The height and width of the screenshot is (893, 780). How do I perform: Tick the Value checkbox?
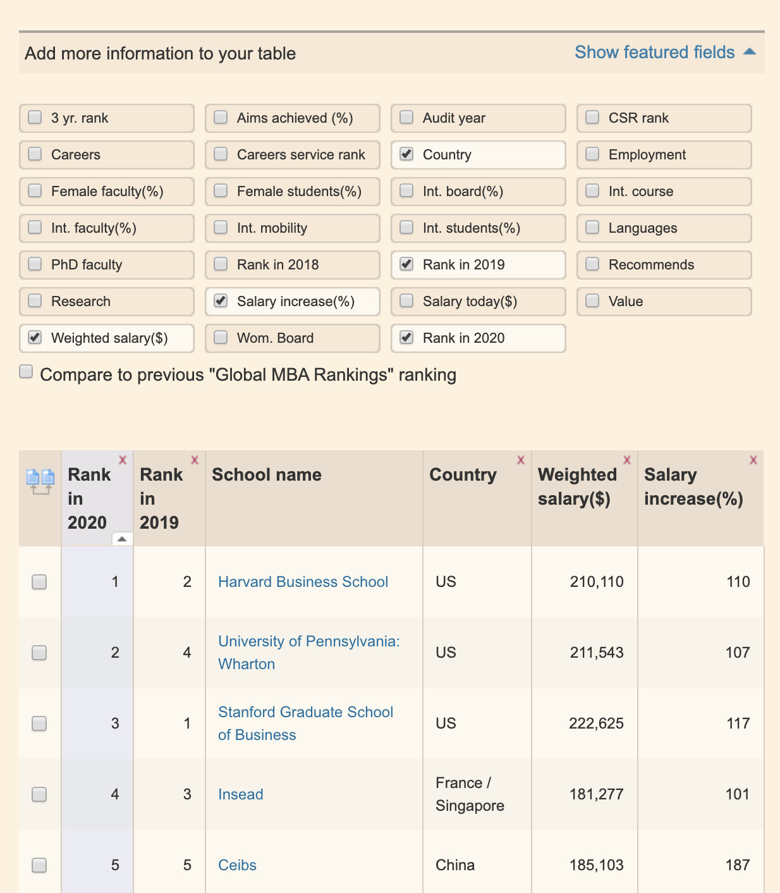(593, 301)
